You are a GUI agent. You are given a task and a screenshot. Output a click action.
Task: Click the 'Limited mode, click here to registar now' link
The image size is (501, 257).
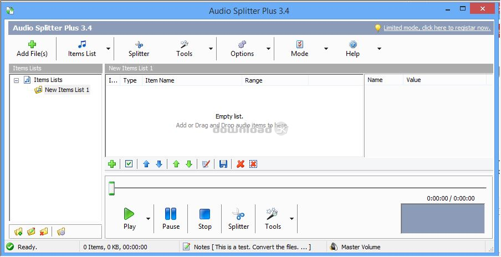click(x=437, y=28)
